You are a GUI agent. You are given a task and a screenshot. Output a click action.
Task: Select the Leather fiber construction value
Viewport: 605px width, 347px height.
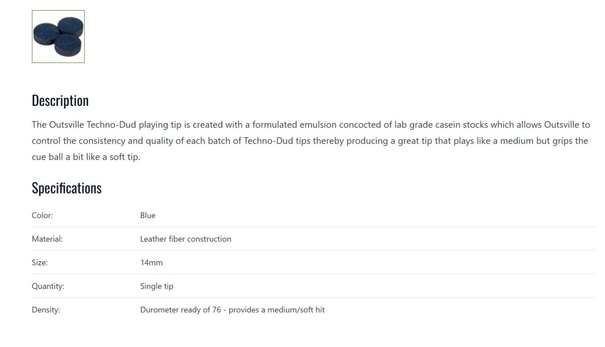(x=186, y=239)
